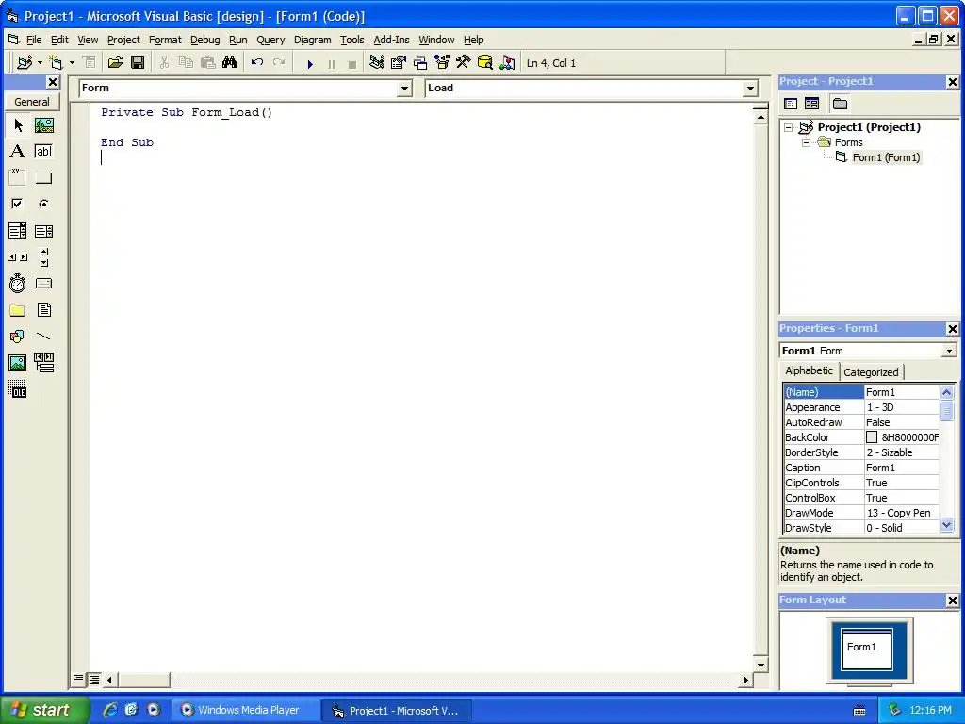The image size is (965, 724).
Task: Open Add Standard EXE Project dropdown arrow
Action: pos(40,63)
